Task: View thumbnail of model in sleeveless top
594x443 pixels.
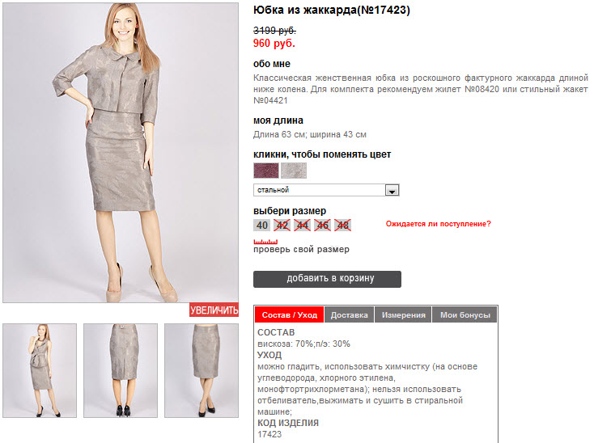Action: click(x=40, y=370)
